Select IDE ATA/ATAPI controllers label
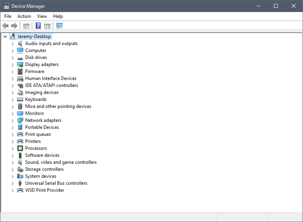Viewport: 303px width, 222px height. click(52, 85)
